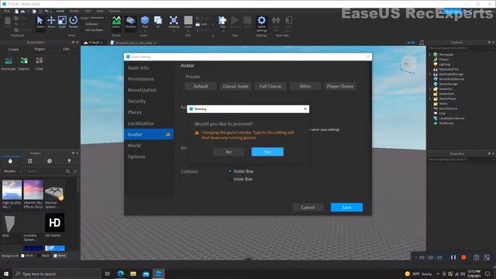This screenshot has width=496, height=279.
Task: Select Lighting in Explorer tree
Action: coord(444,64)
